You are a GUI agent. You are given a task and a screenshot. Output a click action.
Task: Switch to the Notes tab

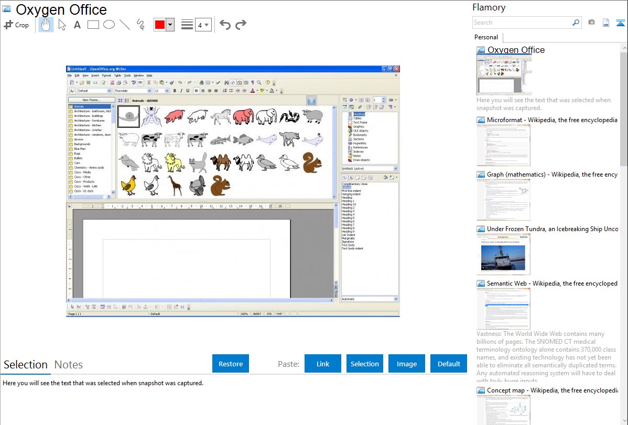click(69, 365)
